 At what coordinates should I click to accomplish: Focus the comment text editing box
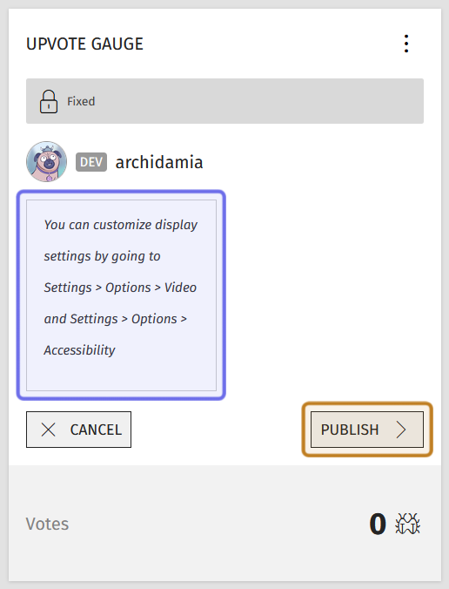coord(121,295)
